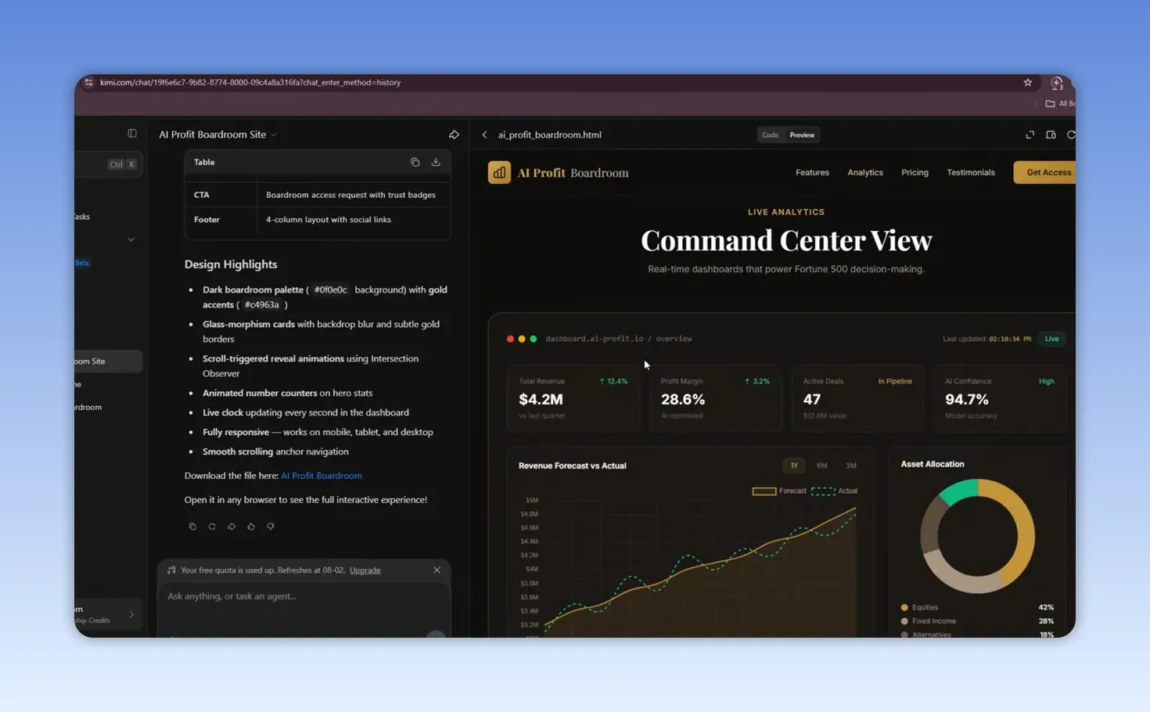The image size is (1150, 712).
Task: Open AI Profit Boardroom Site title dropdown
Action: pos(273,135)
